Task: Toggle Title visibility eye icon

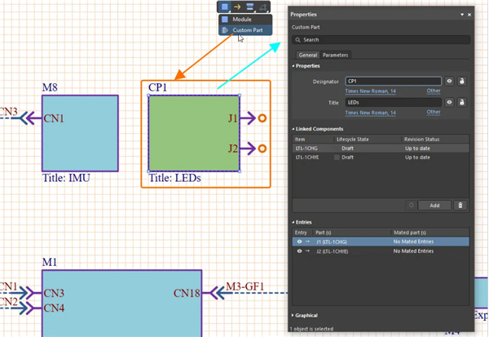Action: (x=449, y=103)
